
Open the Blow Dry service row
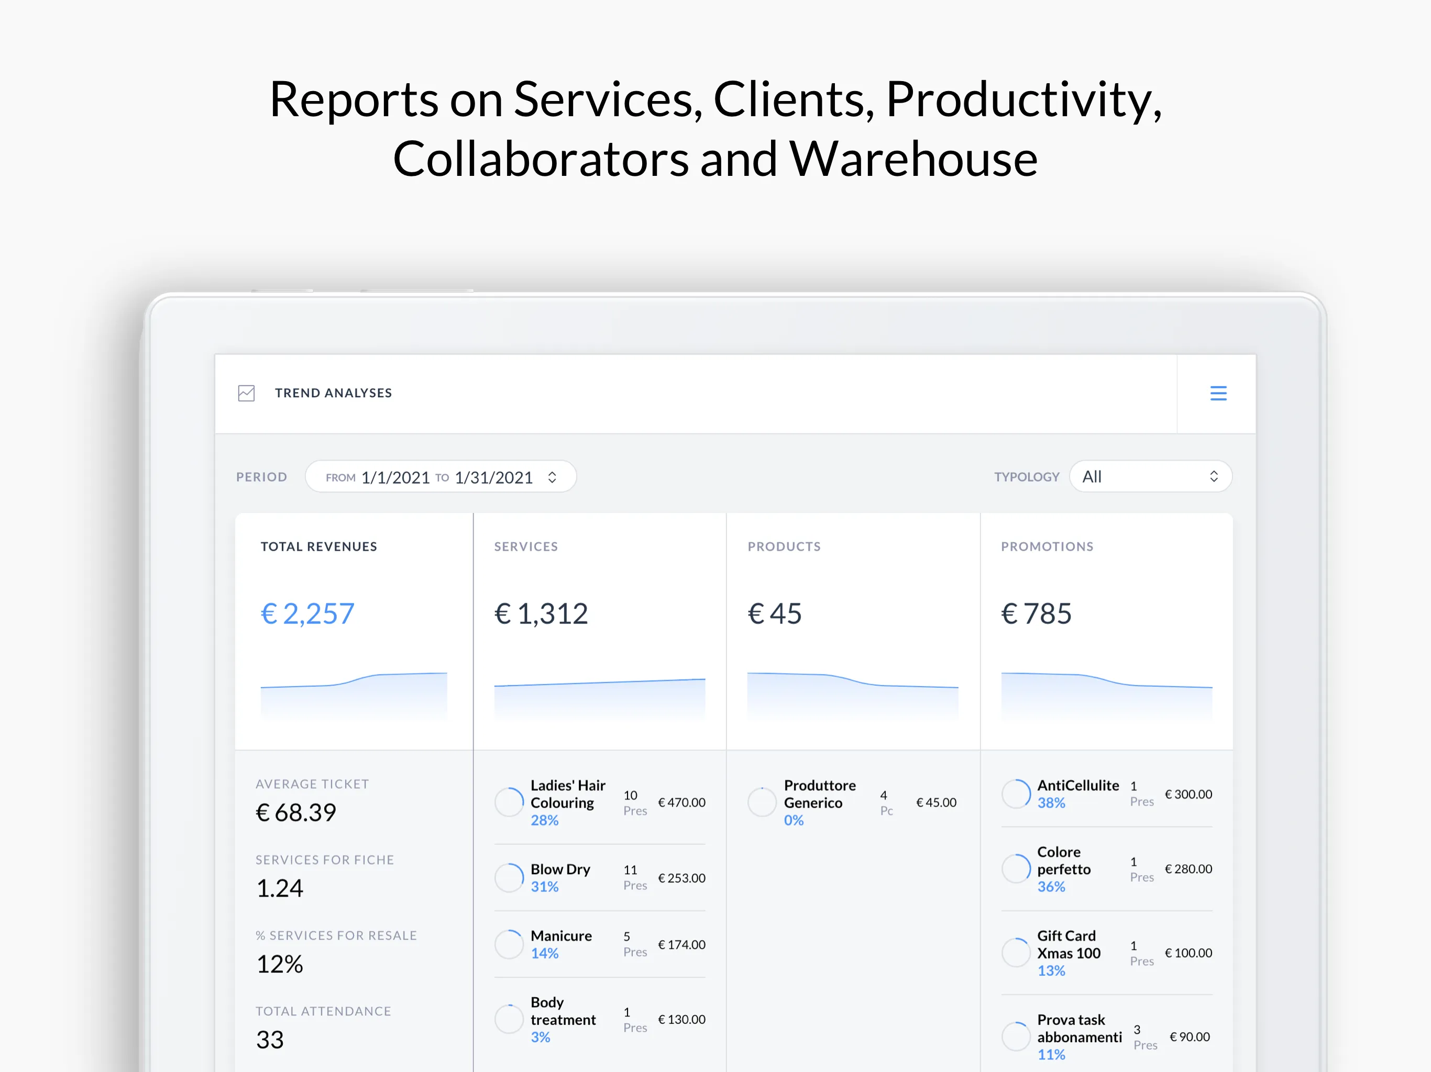tap(600, 878)
